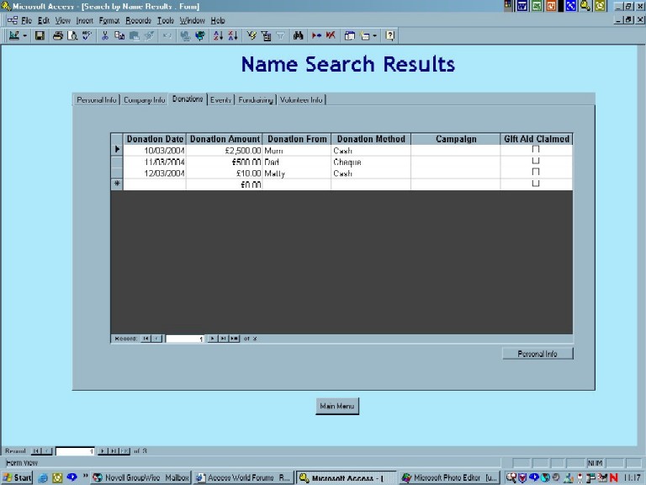Switch to the Events tab

click(220, 100)
